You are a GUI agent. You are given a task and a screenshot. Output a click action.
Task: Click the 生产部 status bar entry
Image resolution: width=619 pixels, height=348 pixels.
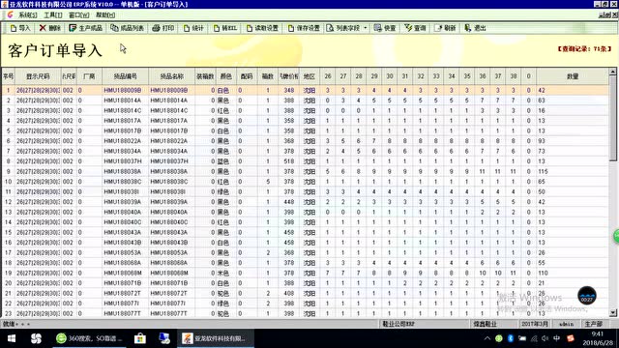(x=593, y=324)
